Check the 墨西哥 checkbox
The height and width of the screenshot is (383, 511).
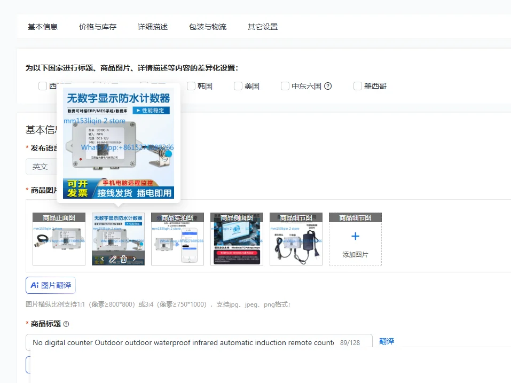click(x=358, y=86)
